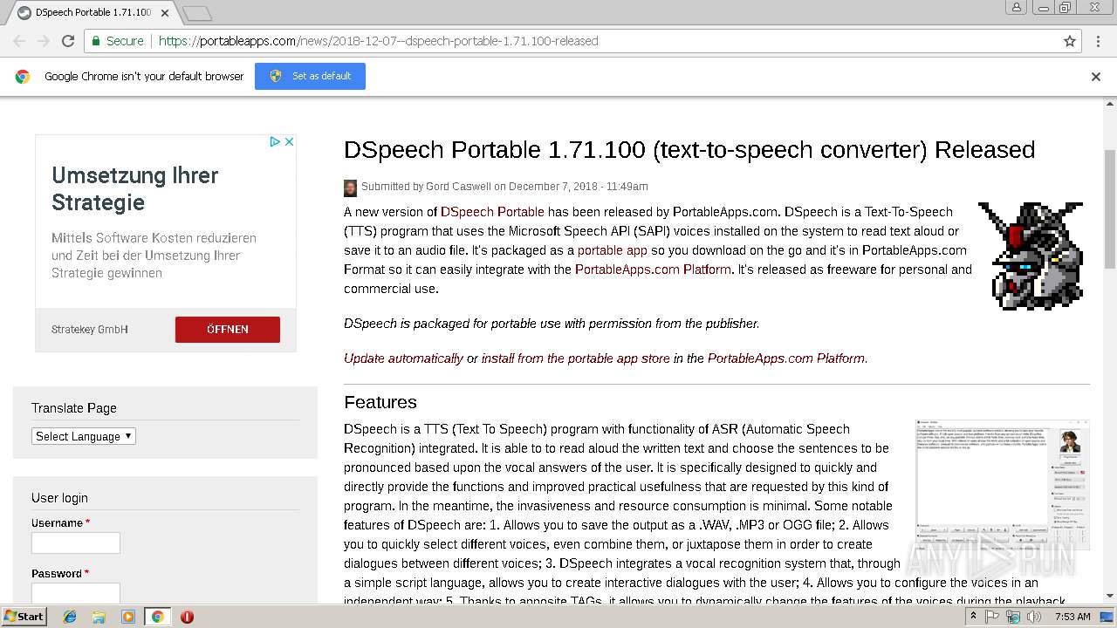Image resolution: width=1117 pixels, height=628 pixels.
Task: Click Set as default button
Action: pyautogui.click(x=310, y=76)
